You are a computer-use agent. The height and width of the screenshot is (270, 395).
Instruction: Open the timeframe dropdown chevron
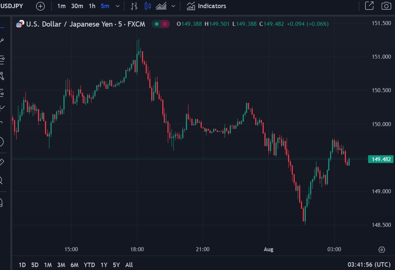[x=117, y=6]
